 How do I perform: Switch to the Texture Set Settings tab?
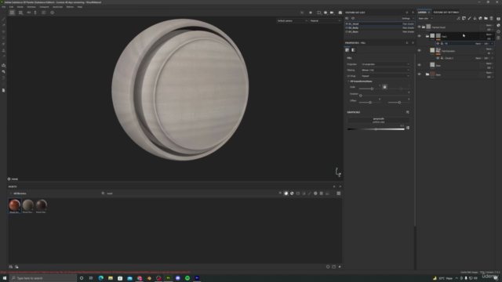tap(446, 13)
